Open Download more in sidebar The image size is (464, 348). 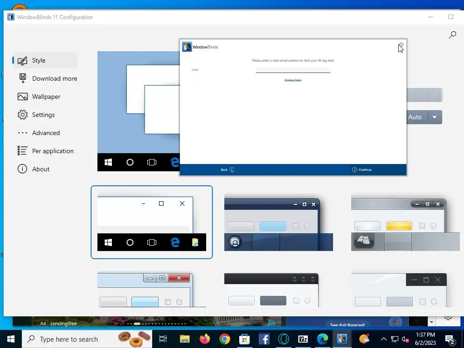47,78
